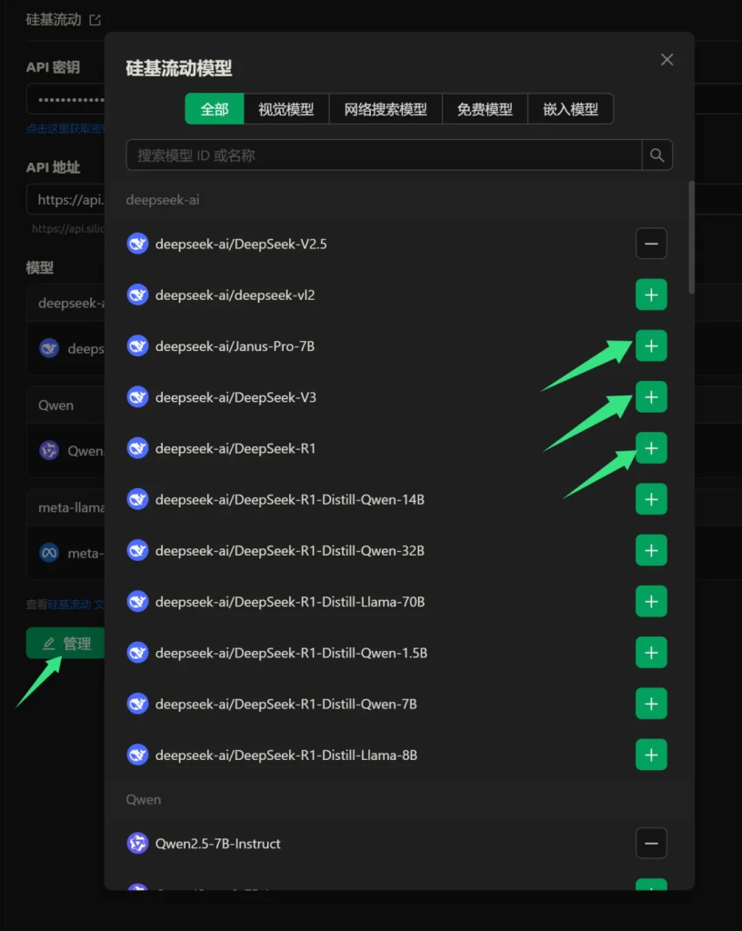Select the 全部 tab

215,109
